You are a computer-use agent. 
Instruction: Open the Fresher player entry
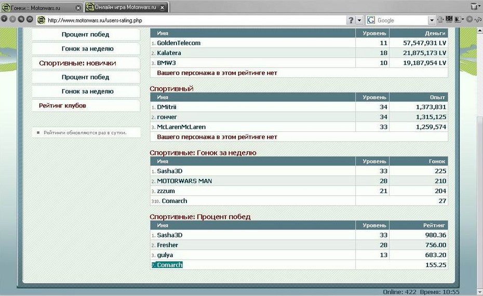pyautogui.click(x=168, y=245)
